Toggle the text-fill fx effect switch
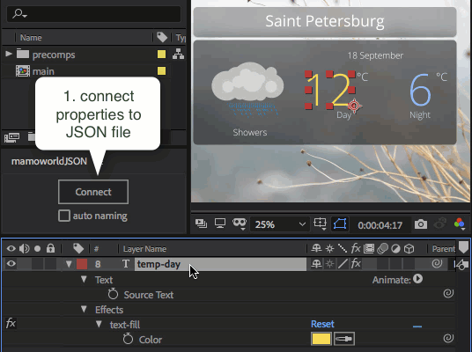This screenshot has width=472, height=352. point(11,324)
